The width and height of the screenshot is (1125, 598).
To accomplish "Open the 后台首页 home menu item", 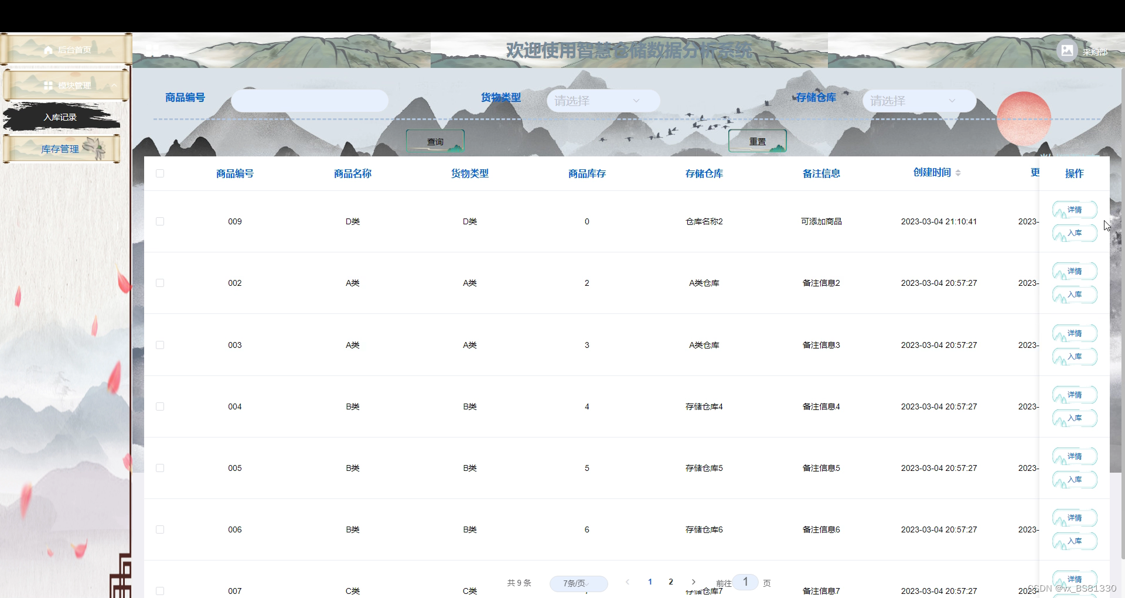I will coord(66,50).
